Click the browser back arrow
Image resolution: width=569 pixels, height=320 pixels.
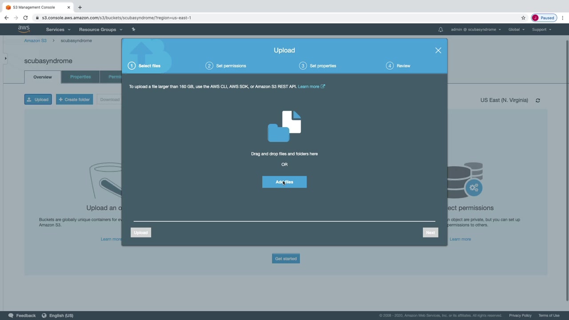6,18
